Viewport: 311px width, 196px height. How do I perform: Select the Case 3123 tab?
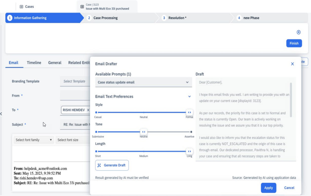click(x=107, y=7)
